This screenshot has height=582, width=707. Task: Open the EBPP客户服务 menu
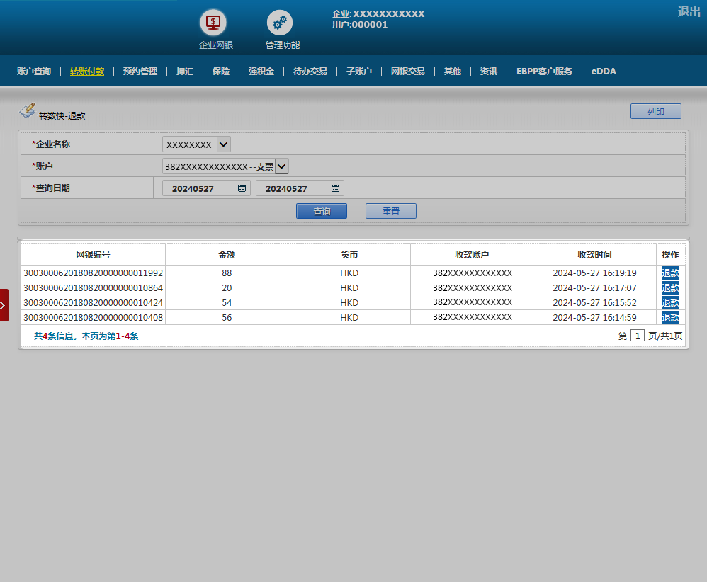544,72
